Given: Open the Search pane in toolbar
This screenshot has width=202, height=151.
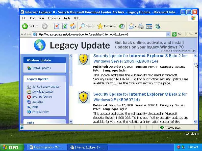Looking at the screenshot, I should click(x=87, y=26).
